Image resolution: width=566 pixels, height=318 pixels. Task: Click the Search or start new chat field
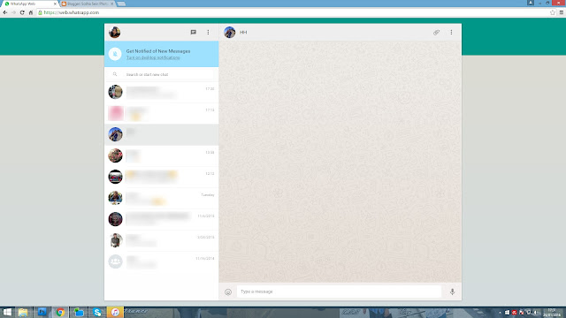point(162,74)
